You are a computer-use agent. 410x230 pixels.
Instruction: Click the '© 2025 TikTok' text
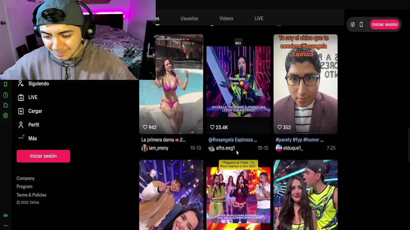pos(28,203)
